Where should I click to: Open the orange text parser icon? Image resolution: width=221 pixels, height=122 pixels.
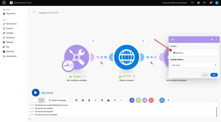pos(151,100)
